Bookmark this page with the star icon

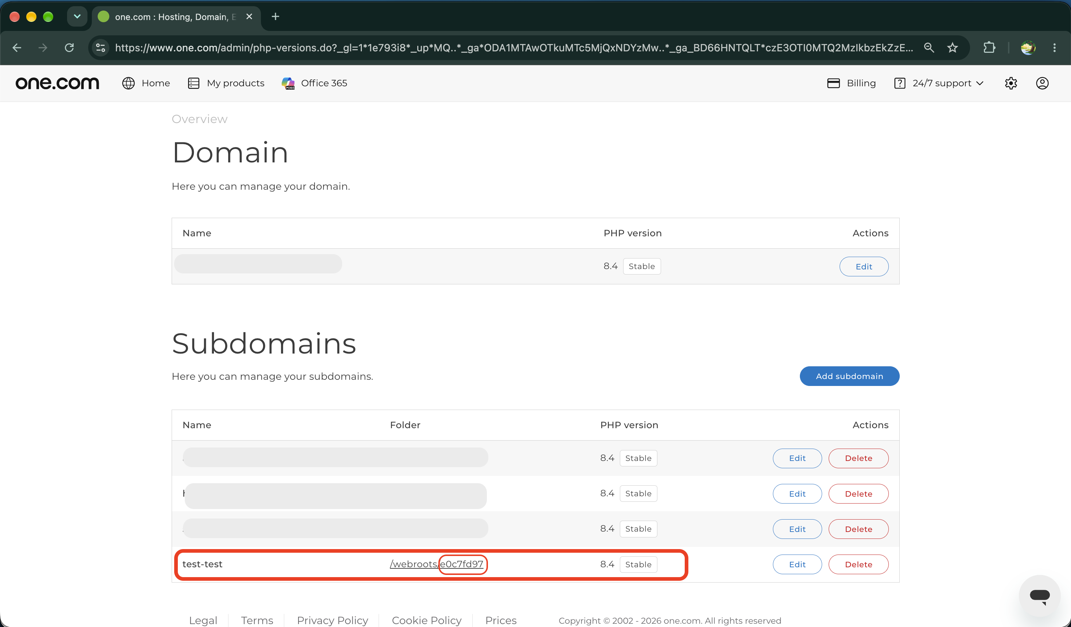[x=953, y=48]
